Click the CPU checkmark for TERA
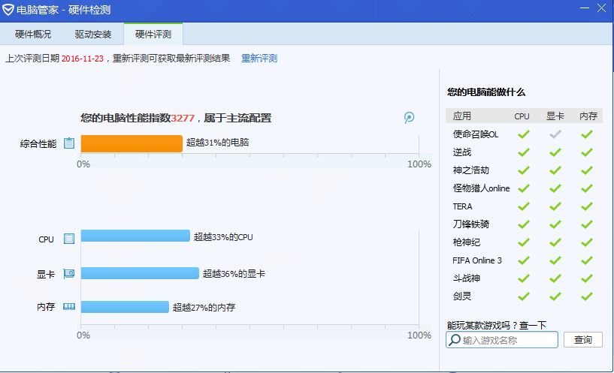 tap(523, 206)
